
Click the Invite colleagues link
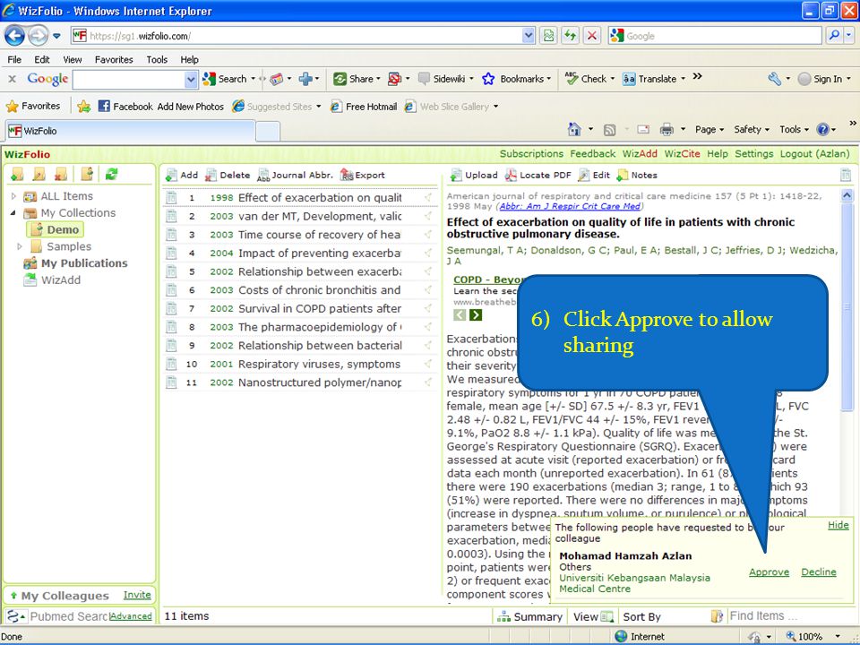(x=137, y=595)
